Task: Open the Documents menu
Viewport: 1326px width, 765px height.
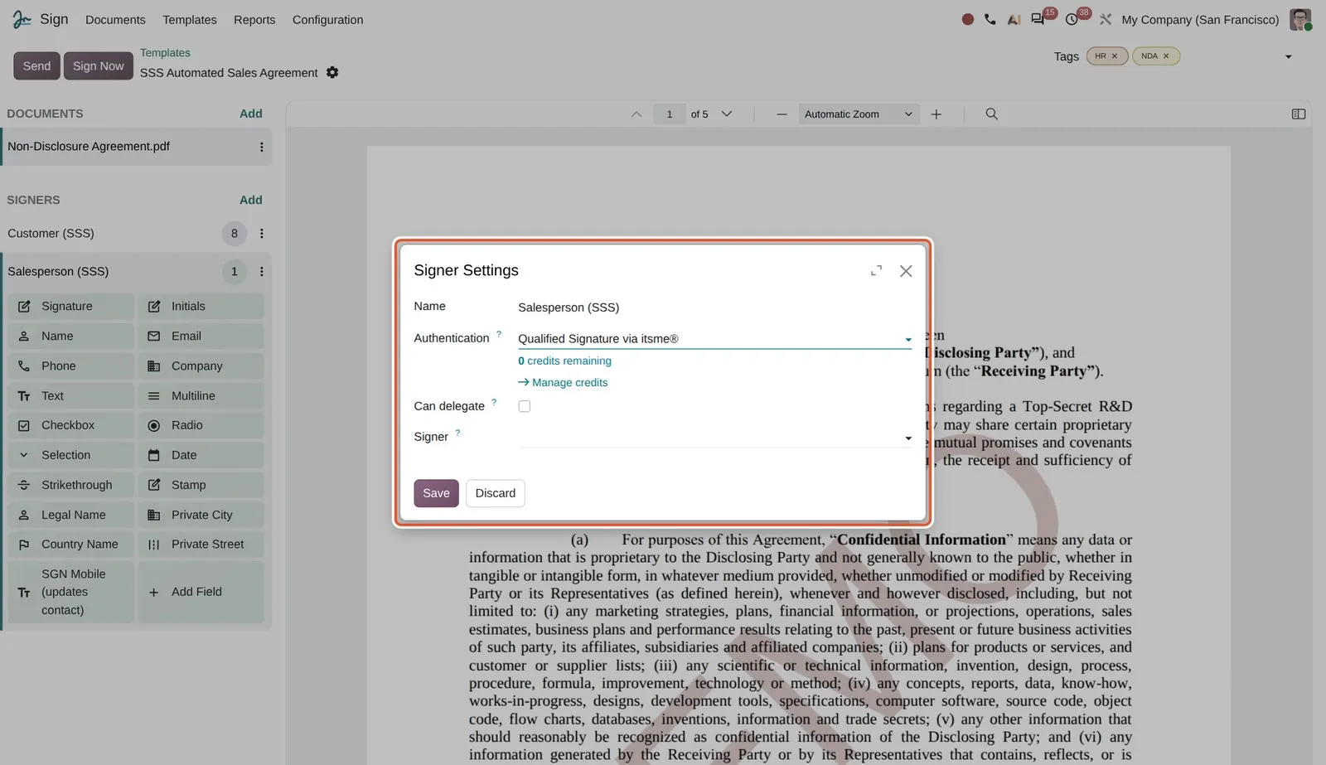Action: [115, 20]
